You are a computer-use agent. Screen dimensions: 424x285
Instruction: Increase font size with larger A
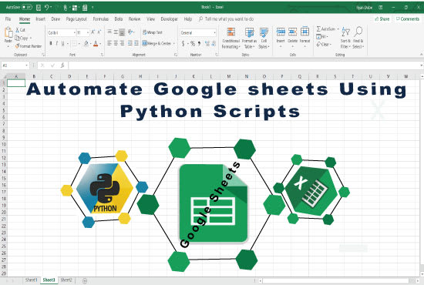(x=93, y=32)
